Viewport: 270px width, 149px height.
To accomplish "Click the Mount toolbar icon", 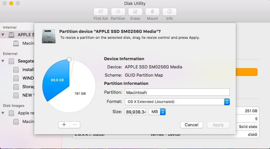I will (152, 12).
